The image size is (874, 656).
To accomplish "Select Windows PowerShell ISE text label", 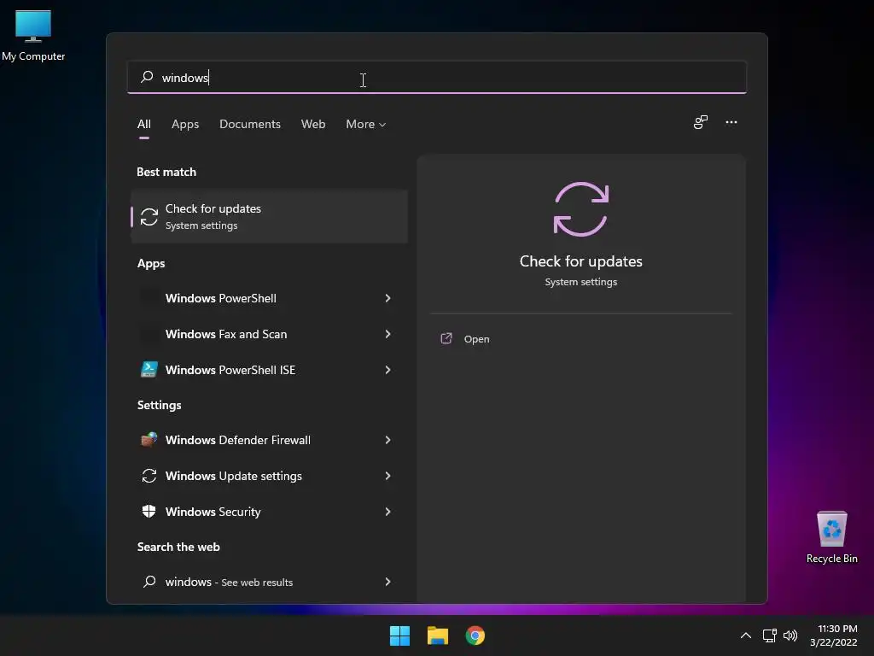I will pyautogui.click(x=230, y=370).
